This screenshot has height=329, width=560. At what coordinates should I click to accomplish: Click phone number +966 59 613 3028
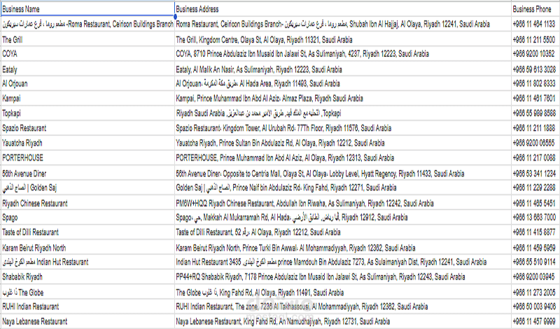[x=535, y=69]
